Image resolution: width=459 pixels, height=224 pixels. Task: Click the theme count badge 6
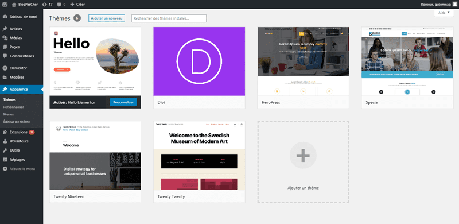[x=77, y=18]
